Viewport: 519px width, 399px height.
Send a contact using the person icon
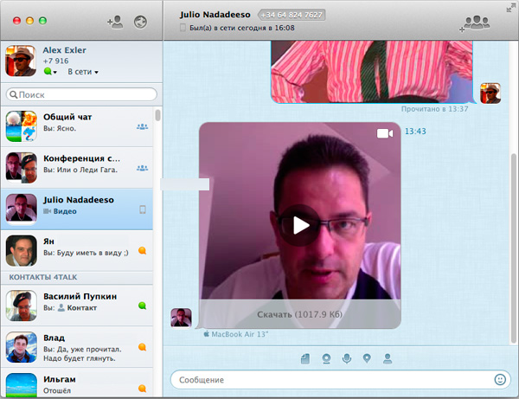(x=388, y=358)
